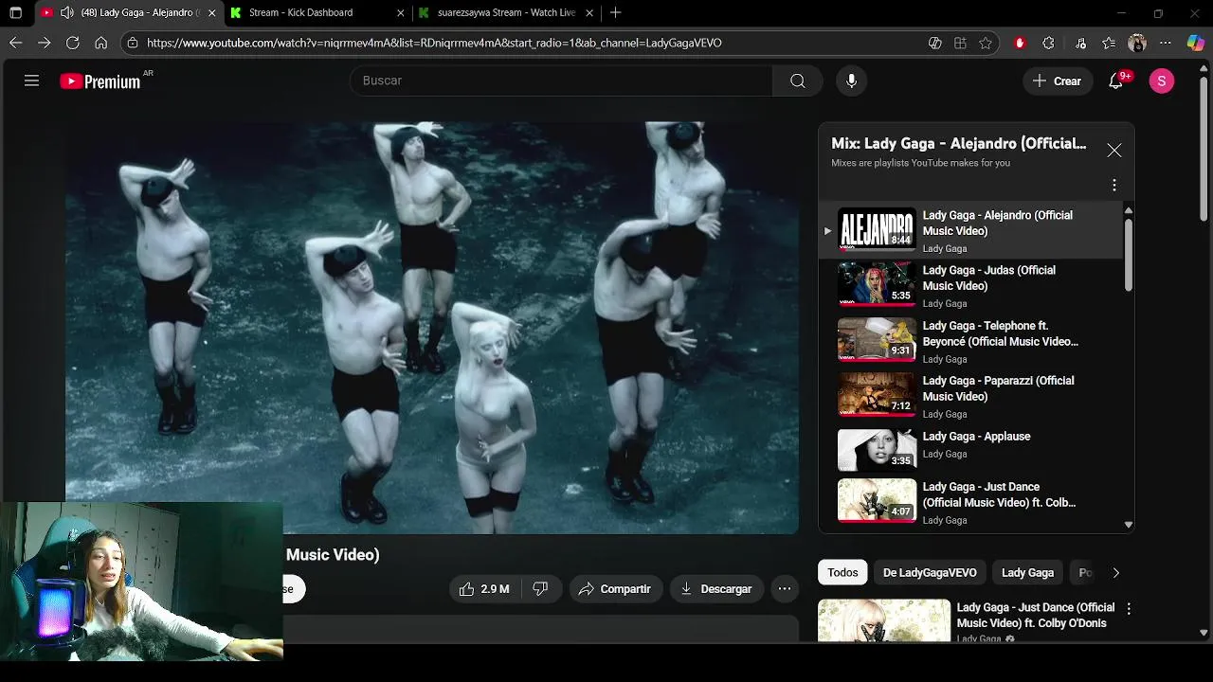Image resolution: width=1213 pixels, height=682 pixels.
Task: Open the Mix: Lady Gaga - Alejandro title
Action: pos(959,144)
